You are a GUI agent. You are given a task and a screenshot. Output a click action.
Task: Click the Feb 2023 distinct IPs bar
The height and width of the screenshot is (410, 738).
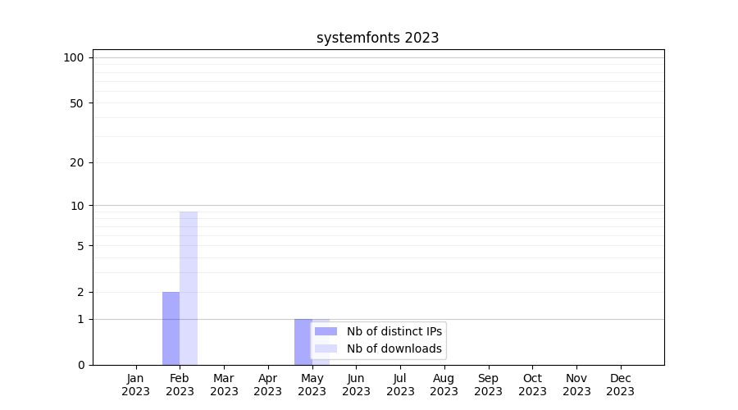point(171,328)
